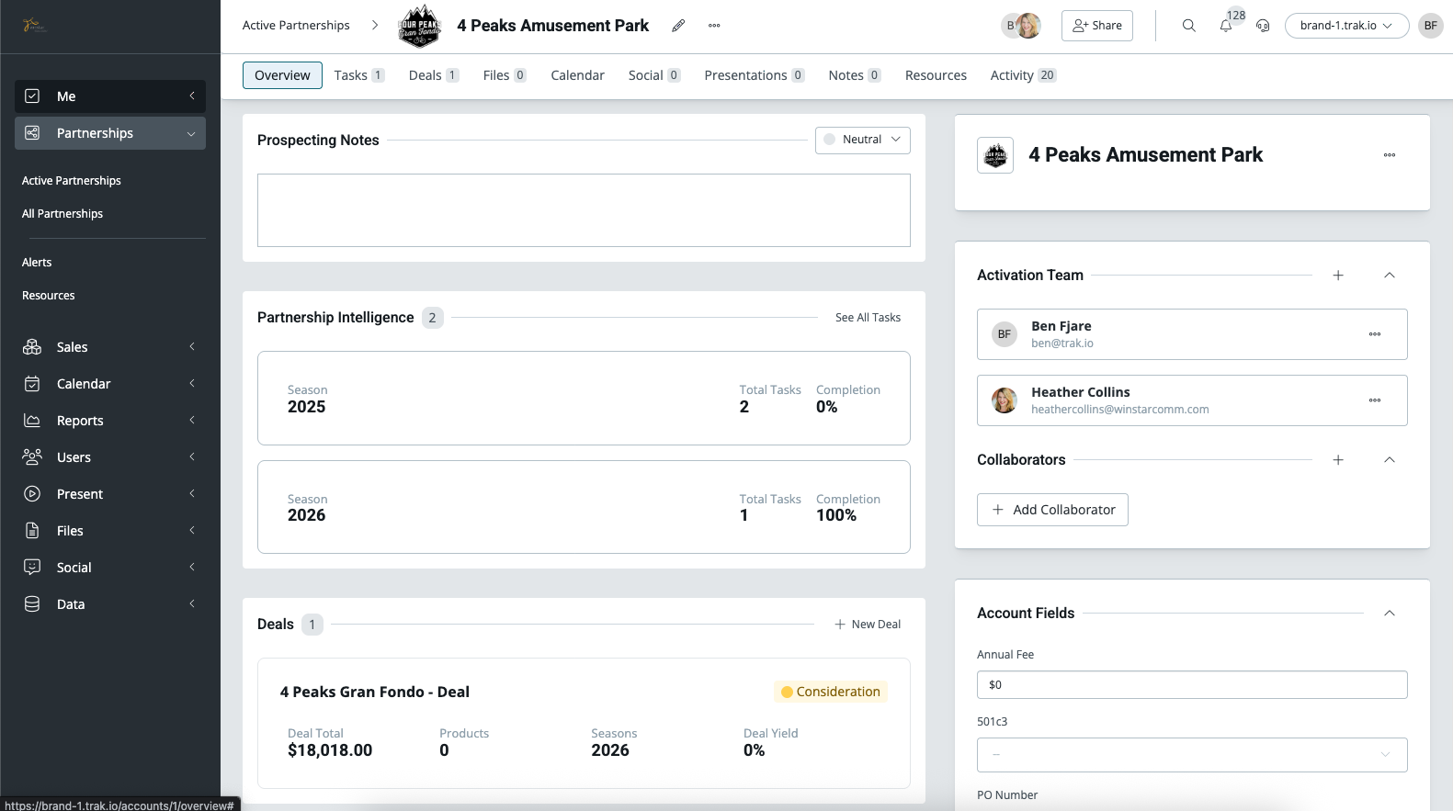Open Active Partnerships in sidebar
Screen dimensions: 1453x811
[x=72, y=181]
